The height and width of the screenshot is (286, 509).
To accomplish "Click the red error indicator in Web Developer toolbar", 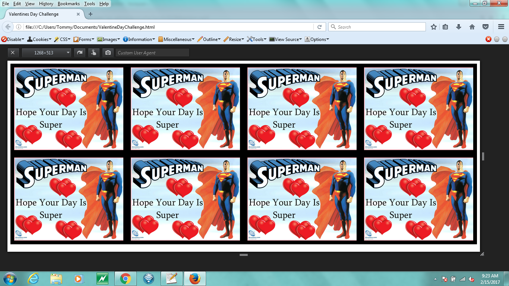I will click(x=489, y=39).
